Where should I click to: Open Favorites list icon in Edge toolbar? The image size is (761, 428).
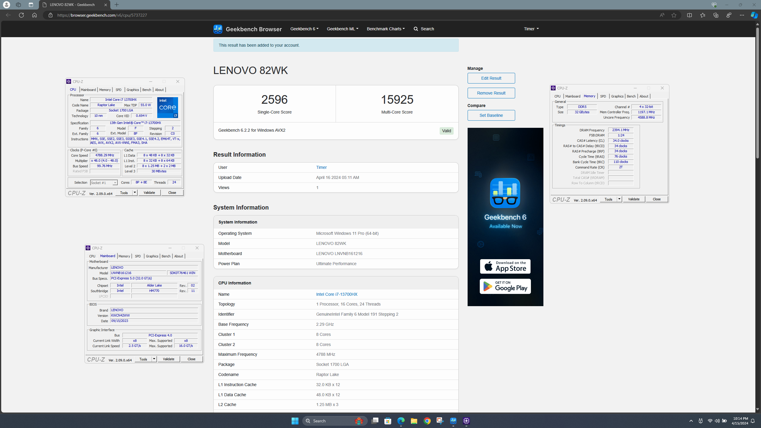pyautogui.click(x=702, y=15)
